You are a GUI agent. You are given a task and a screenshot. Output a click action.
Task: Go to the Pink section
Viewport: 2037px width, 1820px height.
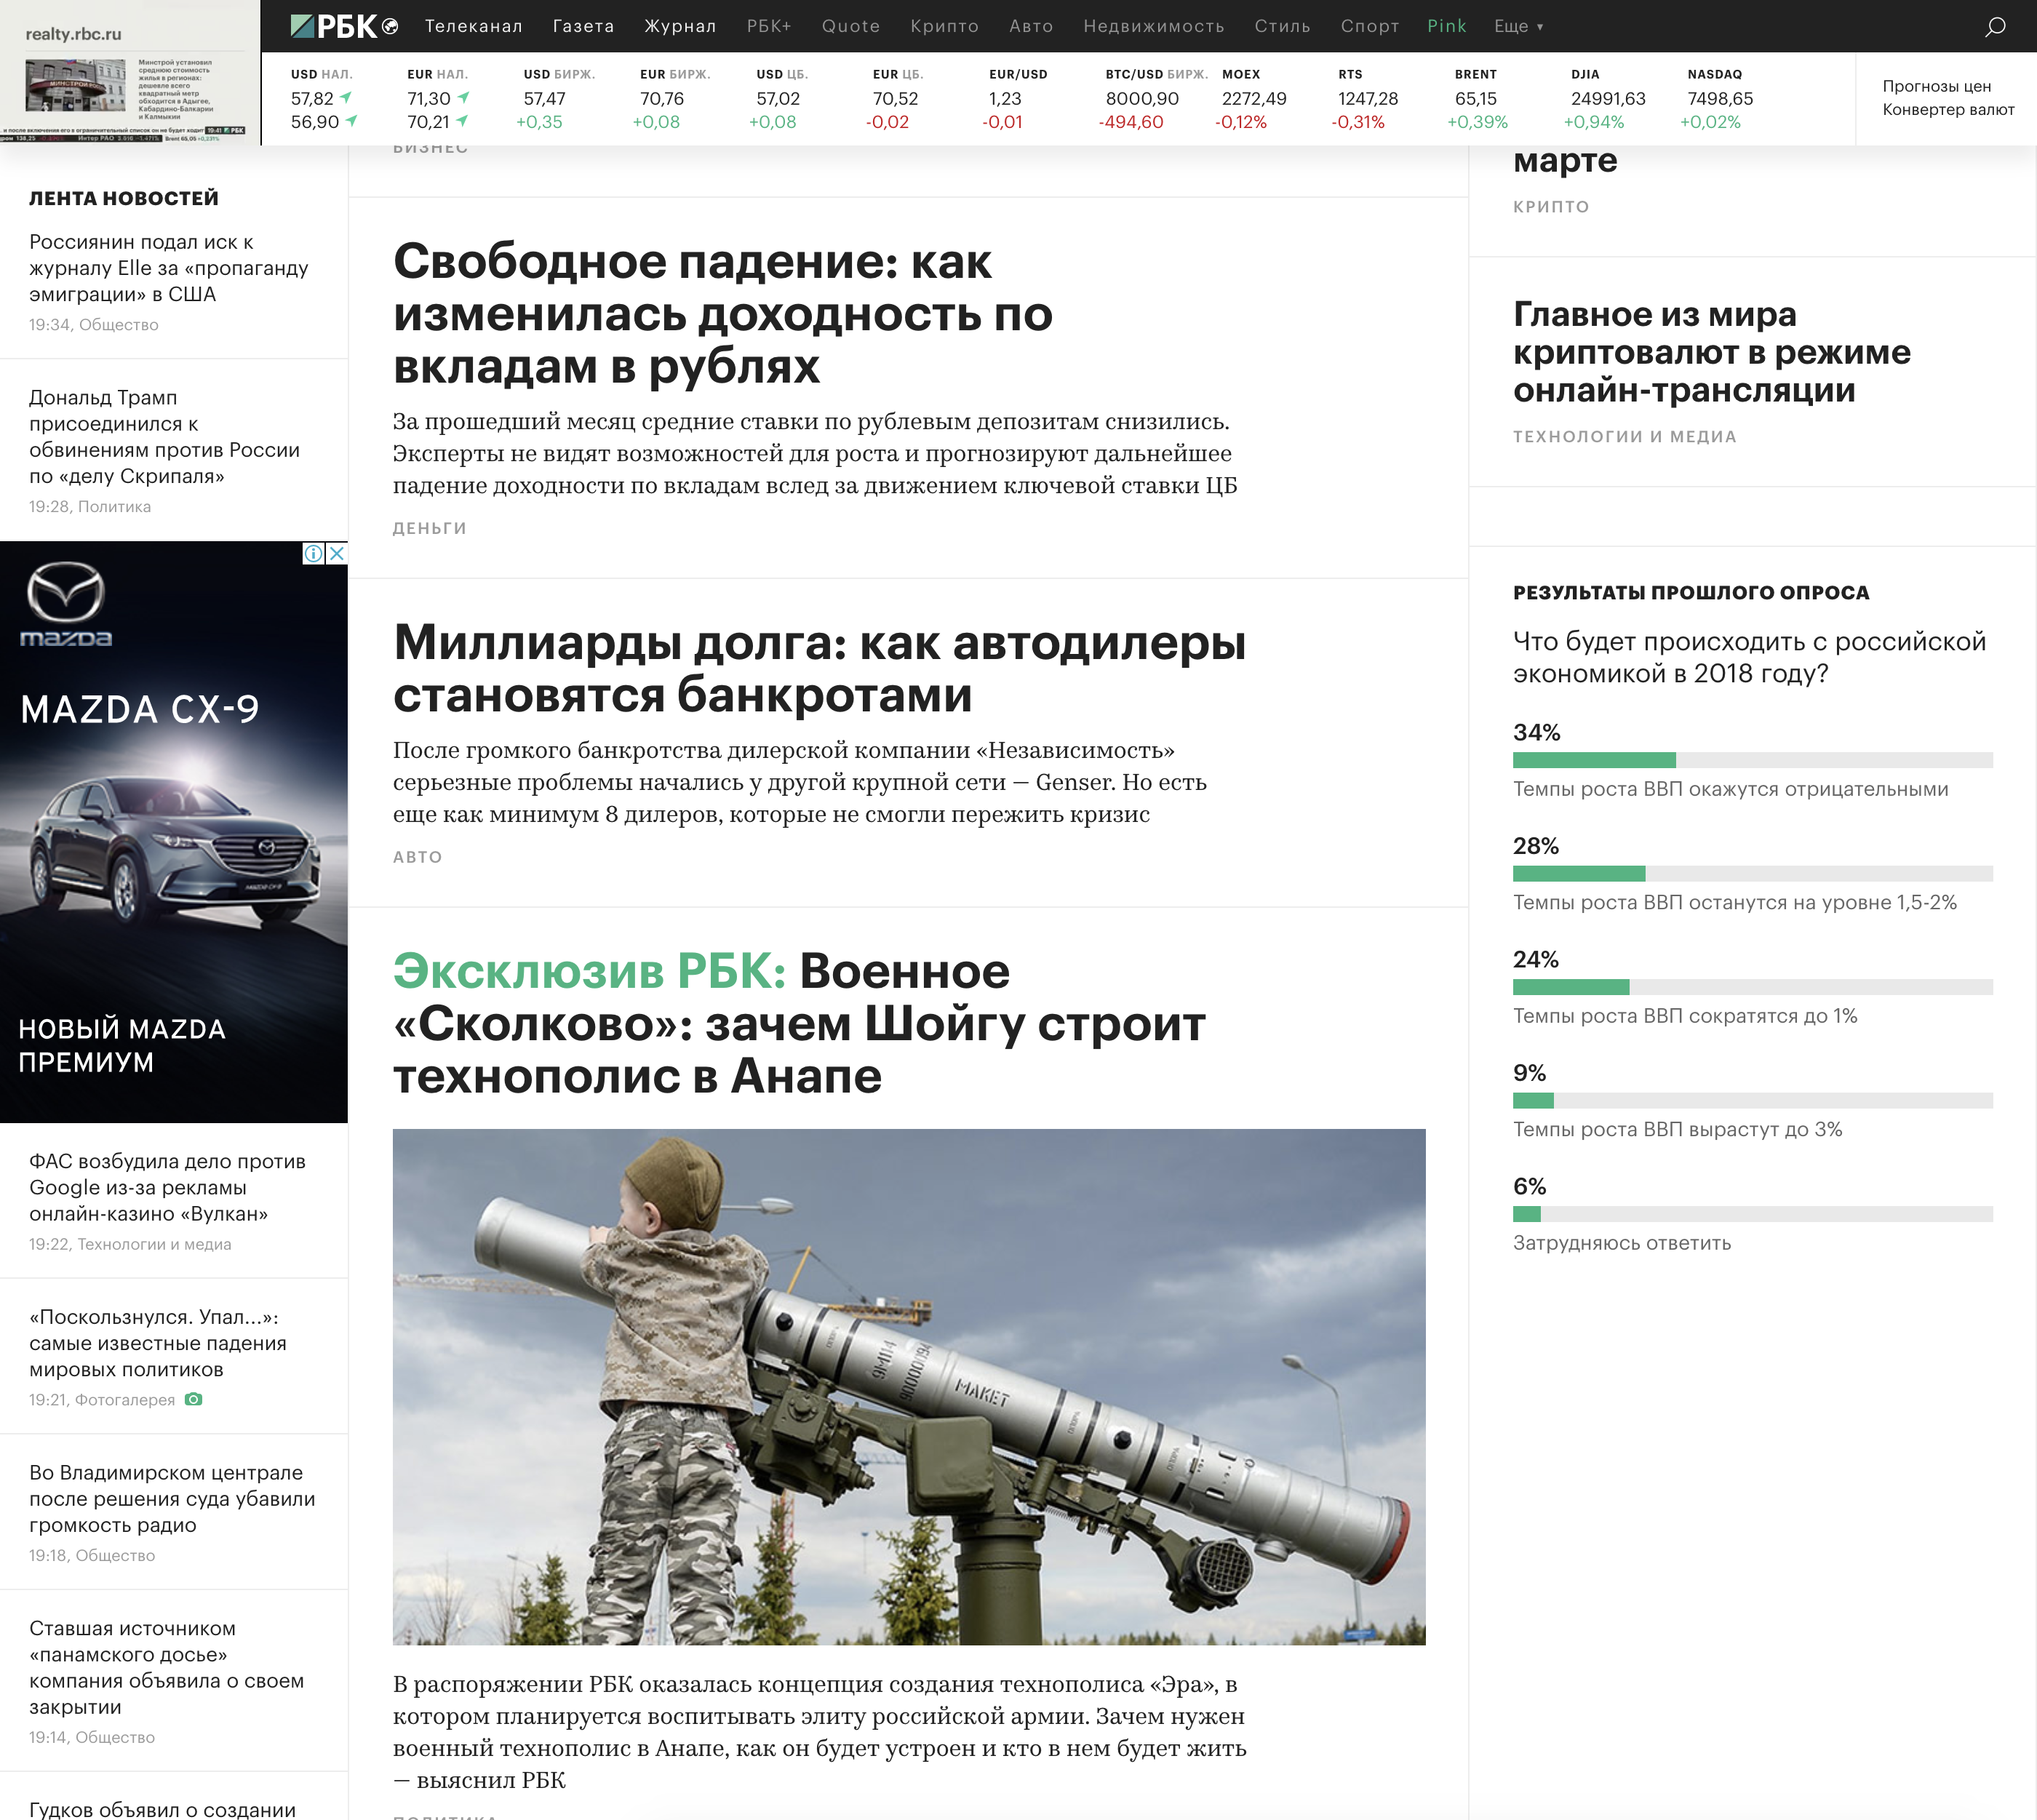point(1446,26)
